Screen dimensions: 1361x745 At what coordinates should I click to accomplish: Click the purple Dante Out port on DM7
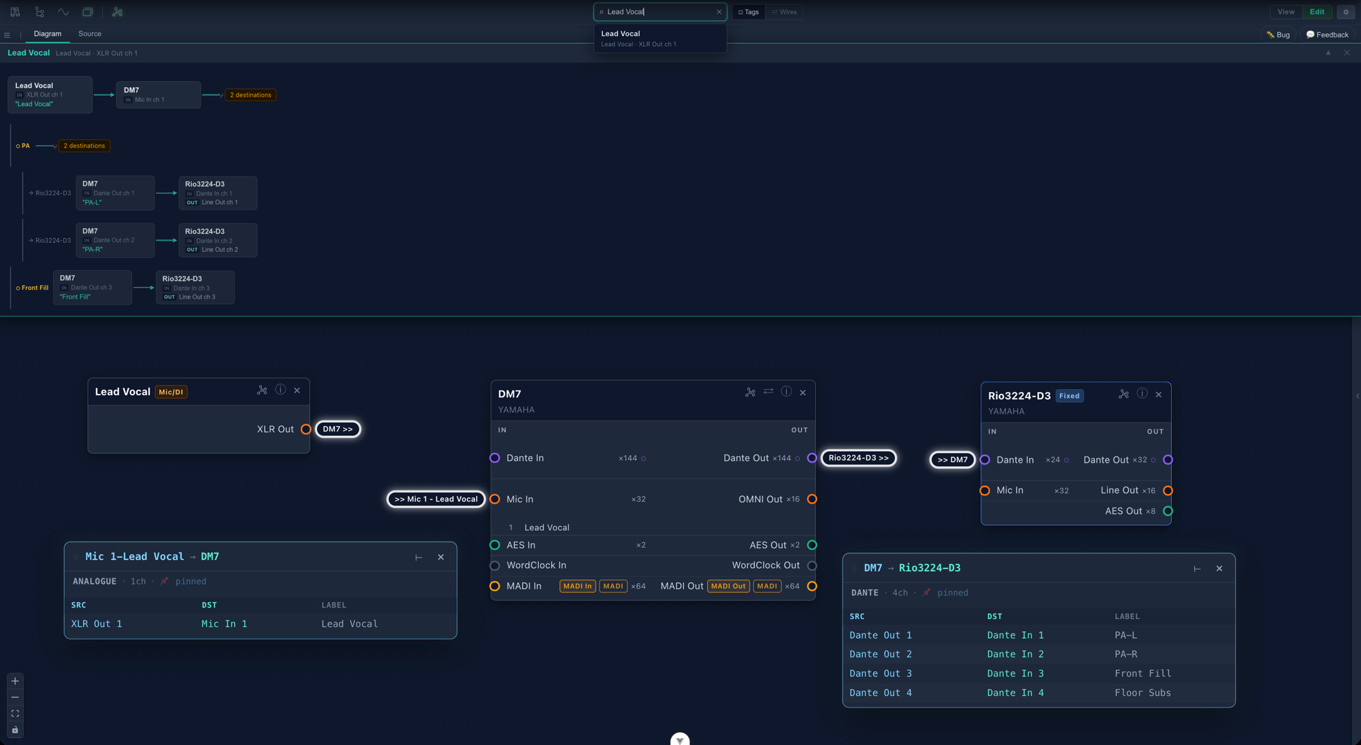(x=812, y=458)
